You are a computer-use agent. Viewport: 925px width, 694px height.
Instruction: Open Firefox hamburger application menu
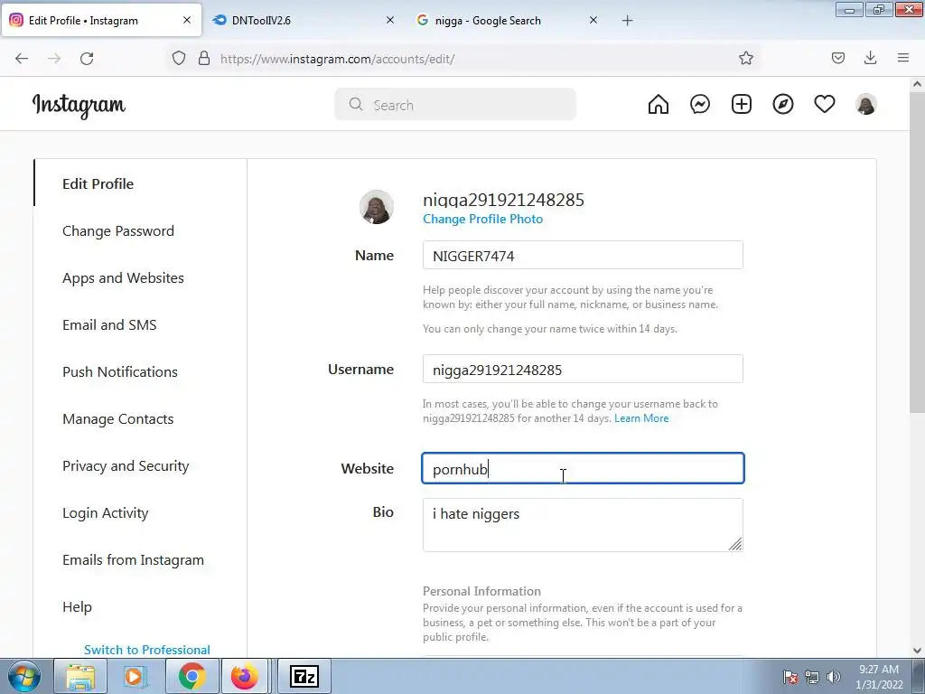903,58
